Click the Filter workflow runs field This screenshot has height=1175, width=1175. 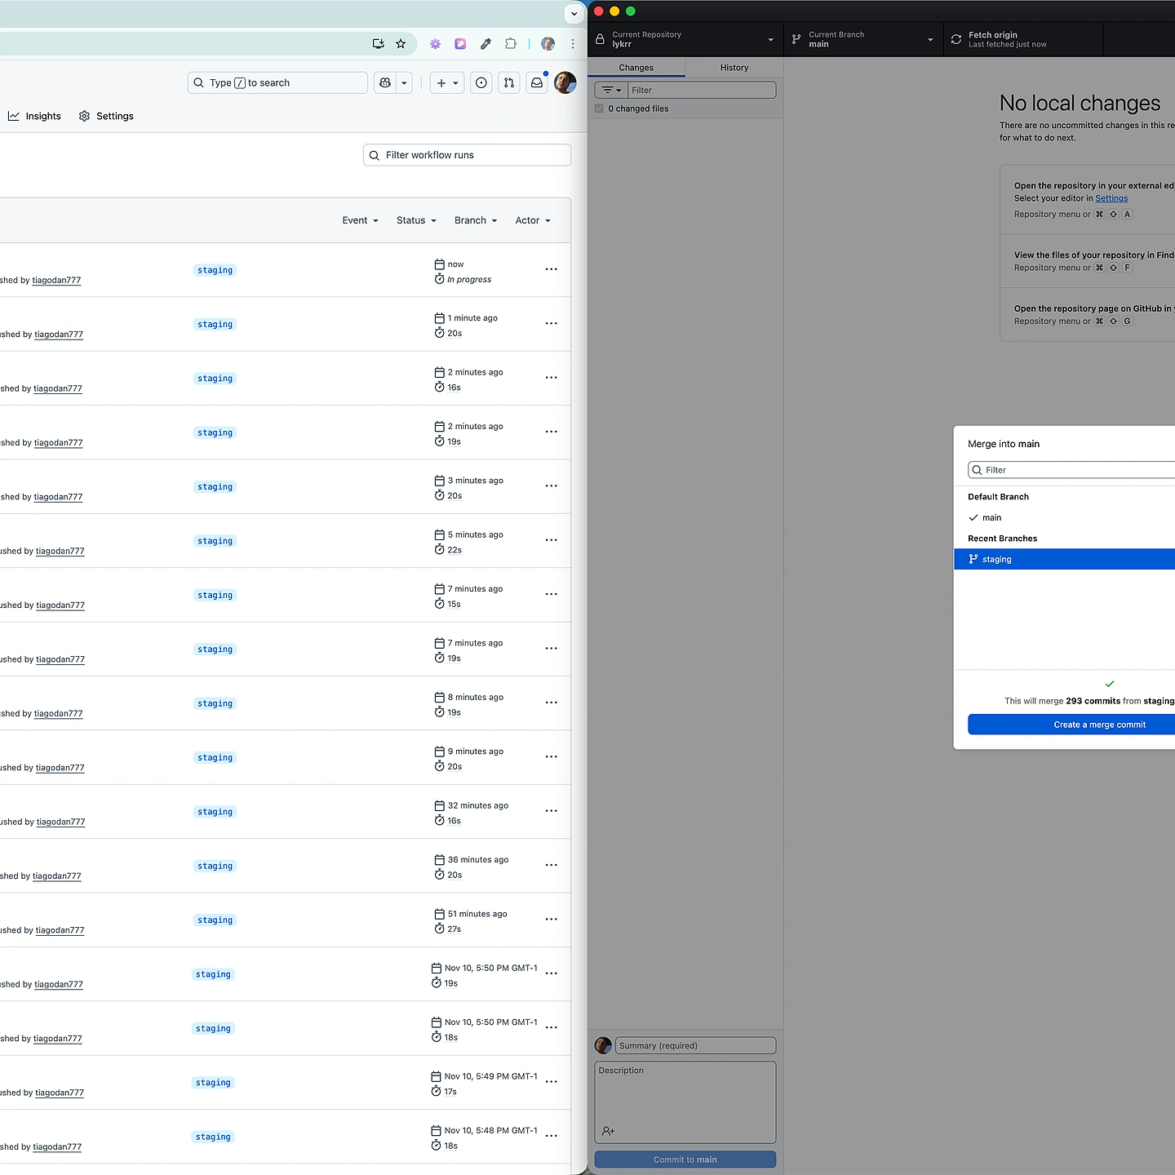pyautogui.click(x=467, y=155)
